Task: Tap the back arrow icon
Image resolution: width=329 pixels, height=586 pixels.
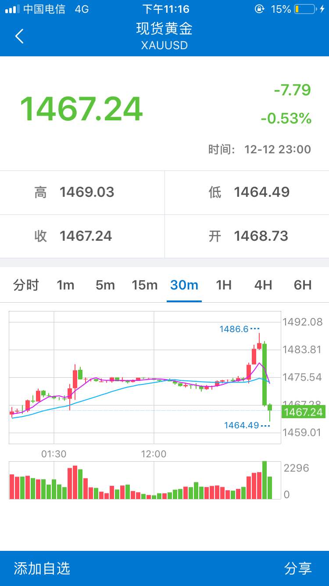Action: pyautogui.click(x=19, y=36)
